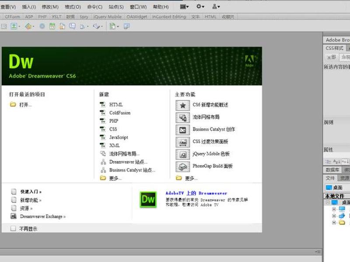This screenshot has width=350, height=262.
Task: Click the star icon for CS6 new features
Action: point(182,105)
